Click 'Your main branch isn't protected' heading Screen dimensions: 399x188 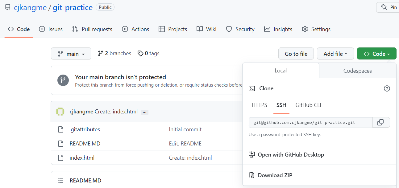(120, 77)
